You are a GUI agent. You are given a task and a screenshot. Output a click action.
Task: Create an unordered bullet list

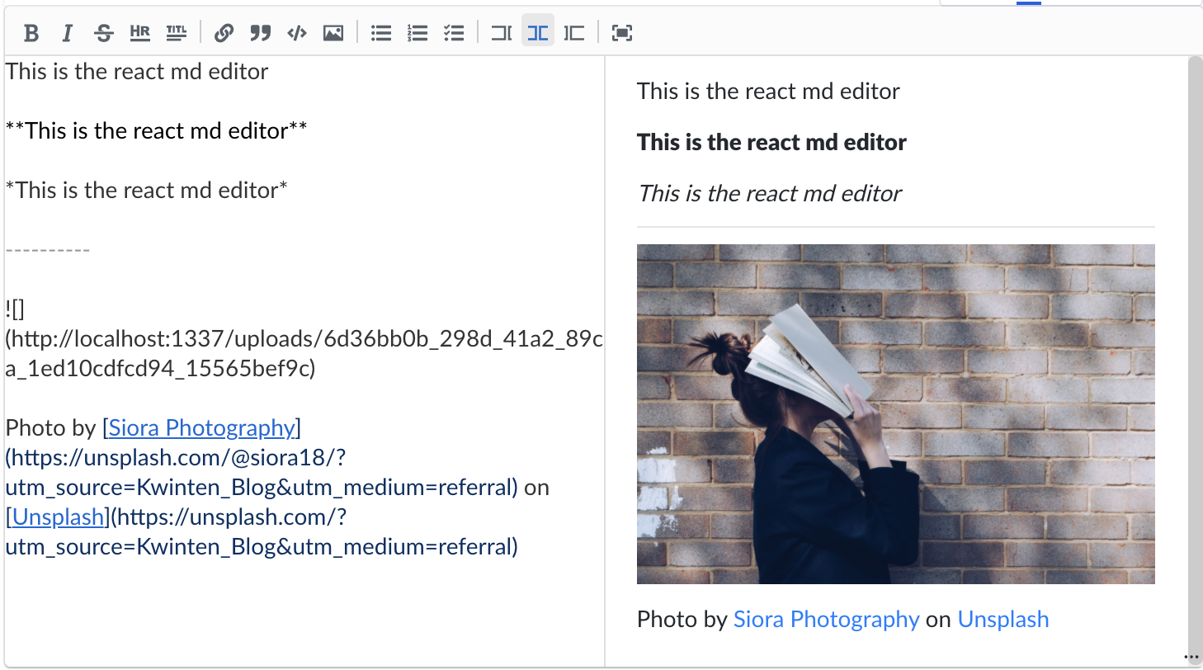pyautogui.click(x=380, y=33)
